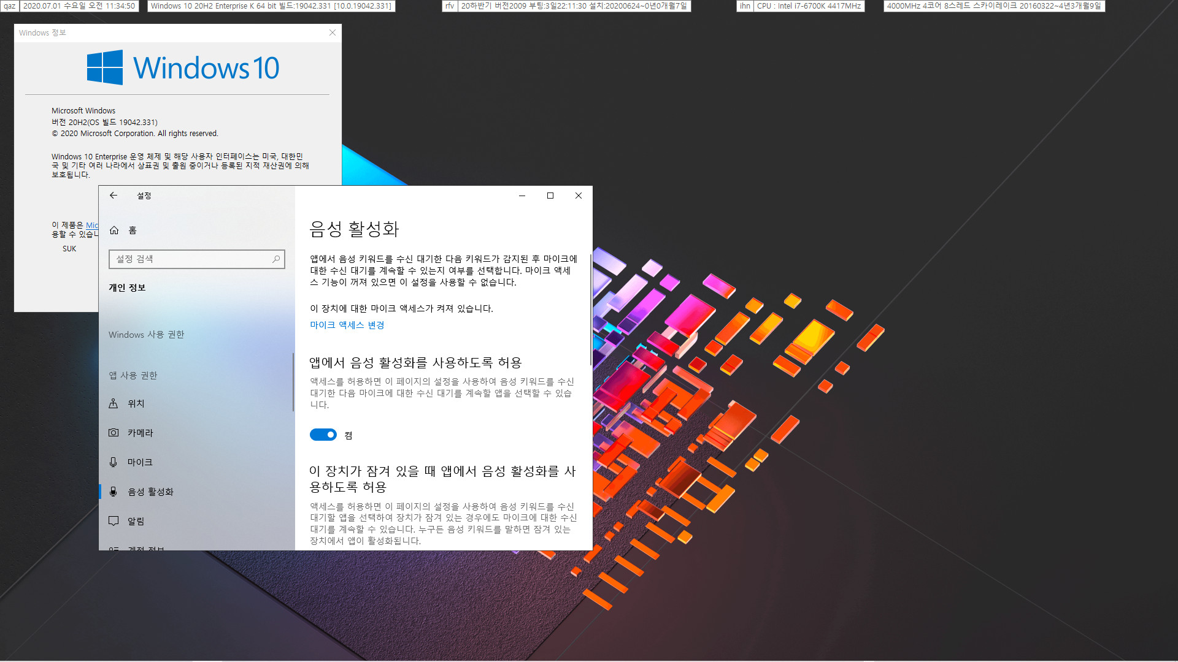This screenshot has height=662, width=1178.
Task: Click the Windows 10 20H2 build info widget
Action: (x=271, y=6)
